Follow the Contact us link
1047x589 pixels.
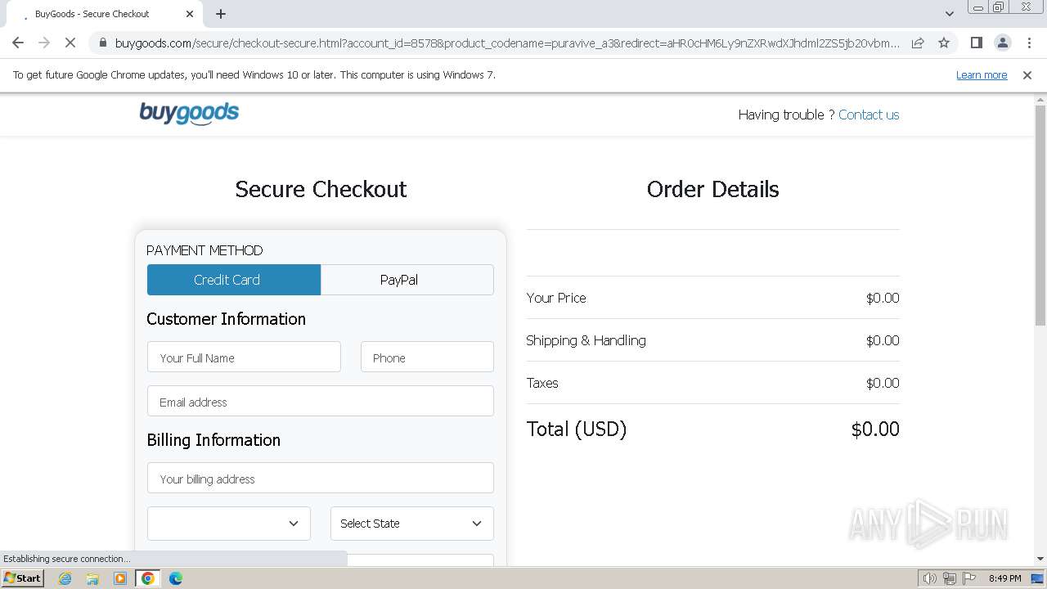868,115
